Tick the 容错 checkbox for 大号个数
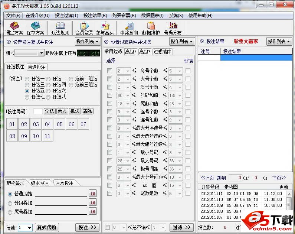This screenshot has height=234, width=295. click(188, 79)
